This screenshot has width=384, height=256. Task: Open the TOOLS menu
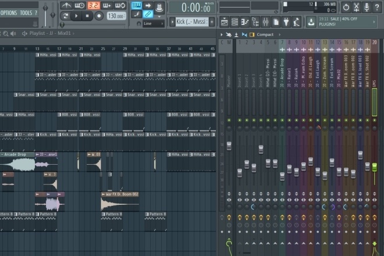pos(26,13)
